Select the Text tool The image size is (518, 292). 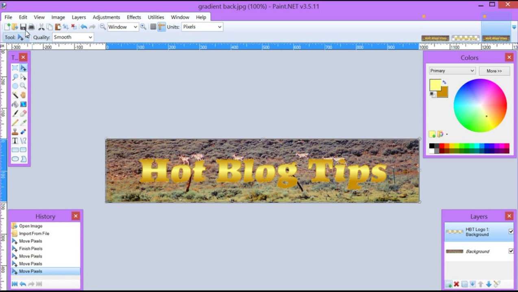click(x=15, y=141)
